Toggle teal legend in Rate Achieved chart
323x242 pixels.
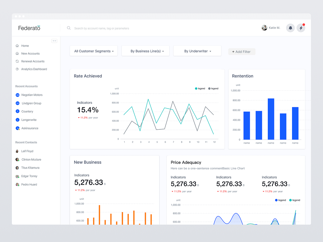(200, 88)
